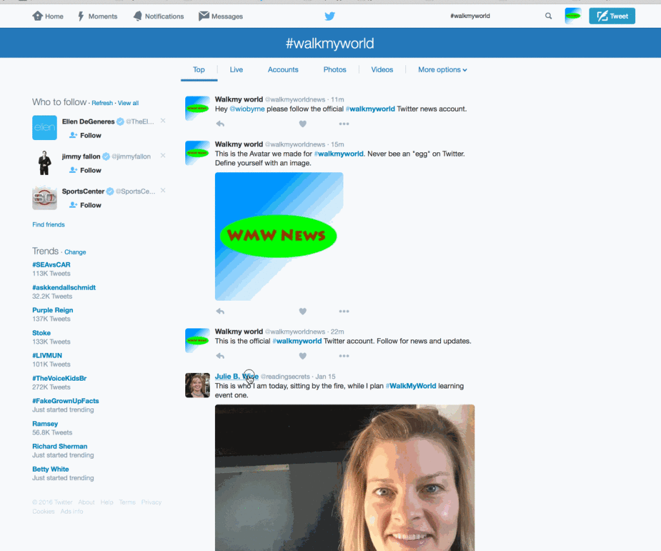661x551 pixels.
Task: Open more menu on 15m avatar tweet
Action: click(344, 311)
